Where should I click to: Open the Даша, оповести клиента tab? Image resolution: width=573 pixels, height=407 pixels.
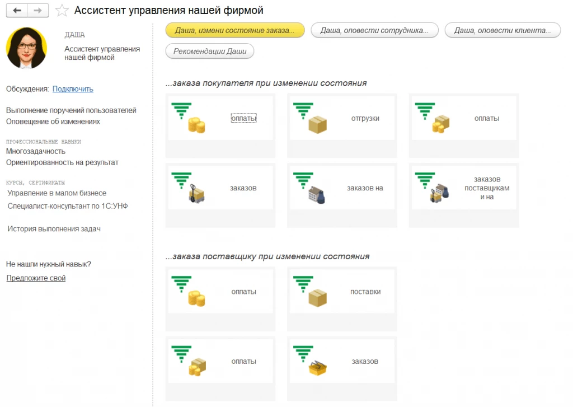502,30
